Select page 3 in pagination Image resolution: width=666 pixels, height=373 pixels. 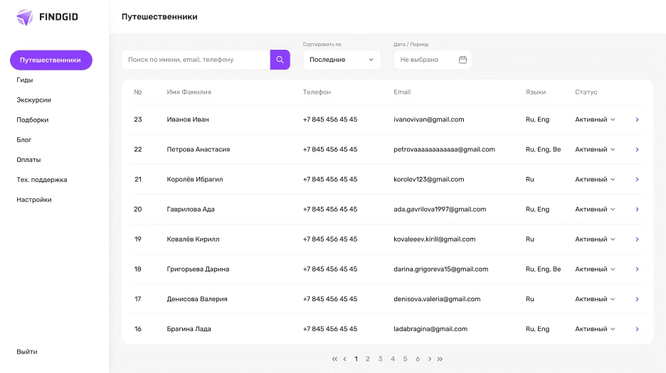coord(381,359)
